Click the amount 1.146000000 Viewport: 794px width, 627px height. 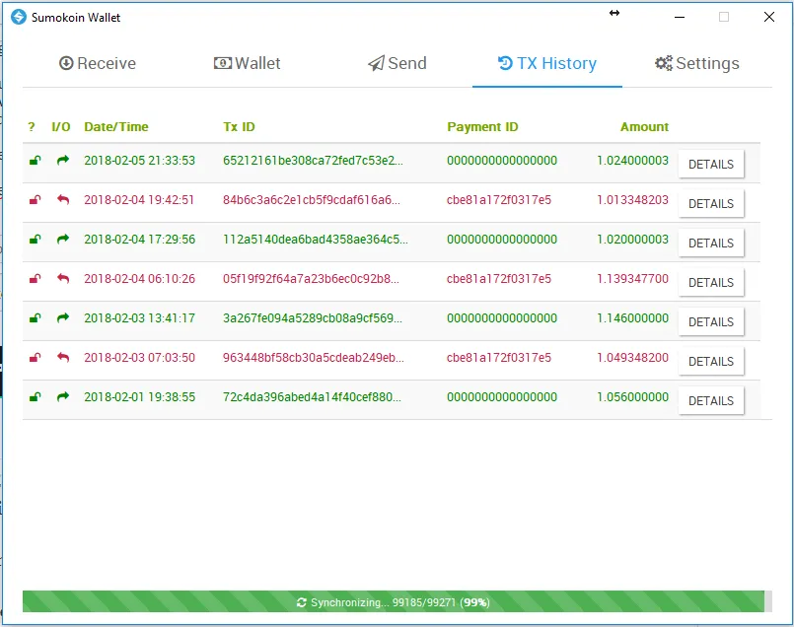coord(632,318)
